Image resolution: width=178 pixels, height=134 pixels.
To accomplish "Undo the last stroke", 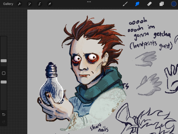I will click(x=4, y=114).
